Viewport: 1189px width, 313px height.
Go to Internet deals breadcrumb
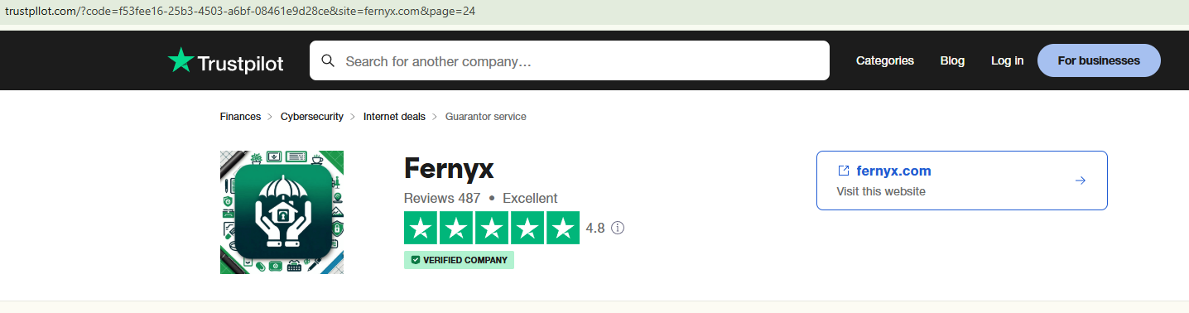(x=394, y=117)
